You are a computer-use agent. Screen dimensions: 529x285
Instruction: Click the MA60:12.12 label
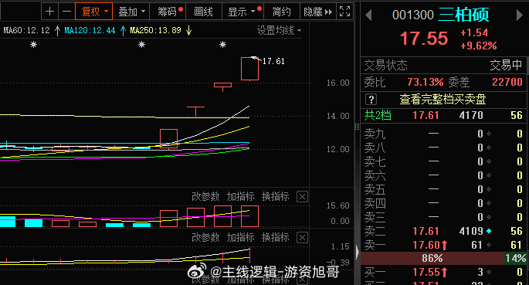[x=27, y=31]
